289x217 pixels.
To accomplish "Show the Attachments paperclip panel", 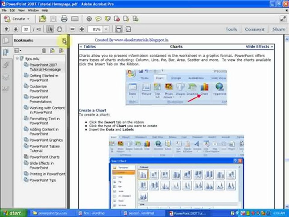I will coord(6,65).
